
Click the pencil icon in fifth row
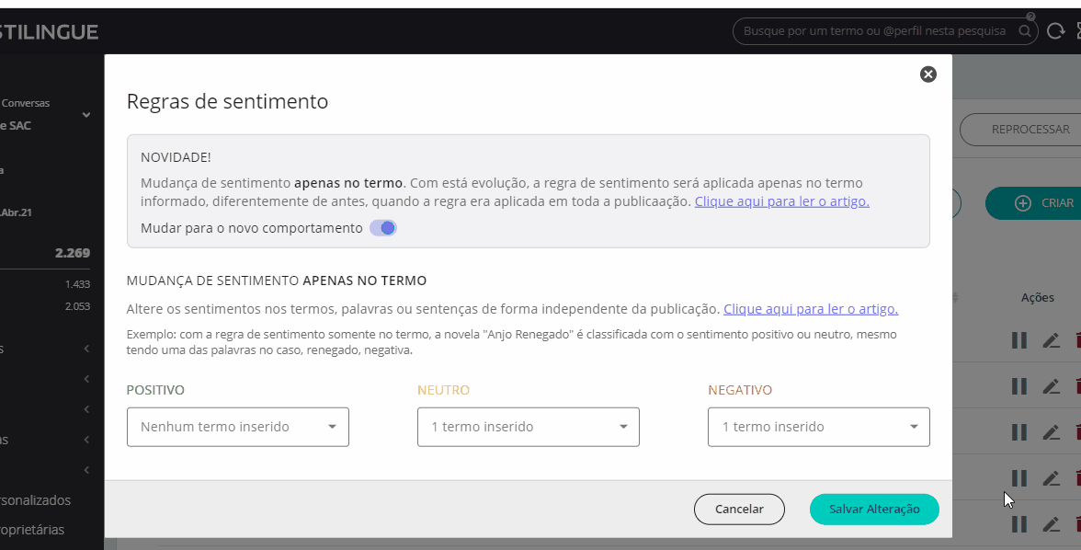[1051, 524]
